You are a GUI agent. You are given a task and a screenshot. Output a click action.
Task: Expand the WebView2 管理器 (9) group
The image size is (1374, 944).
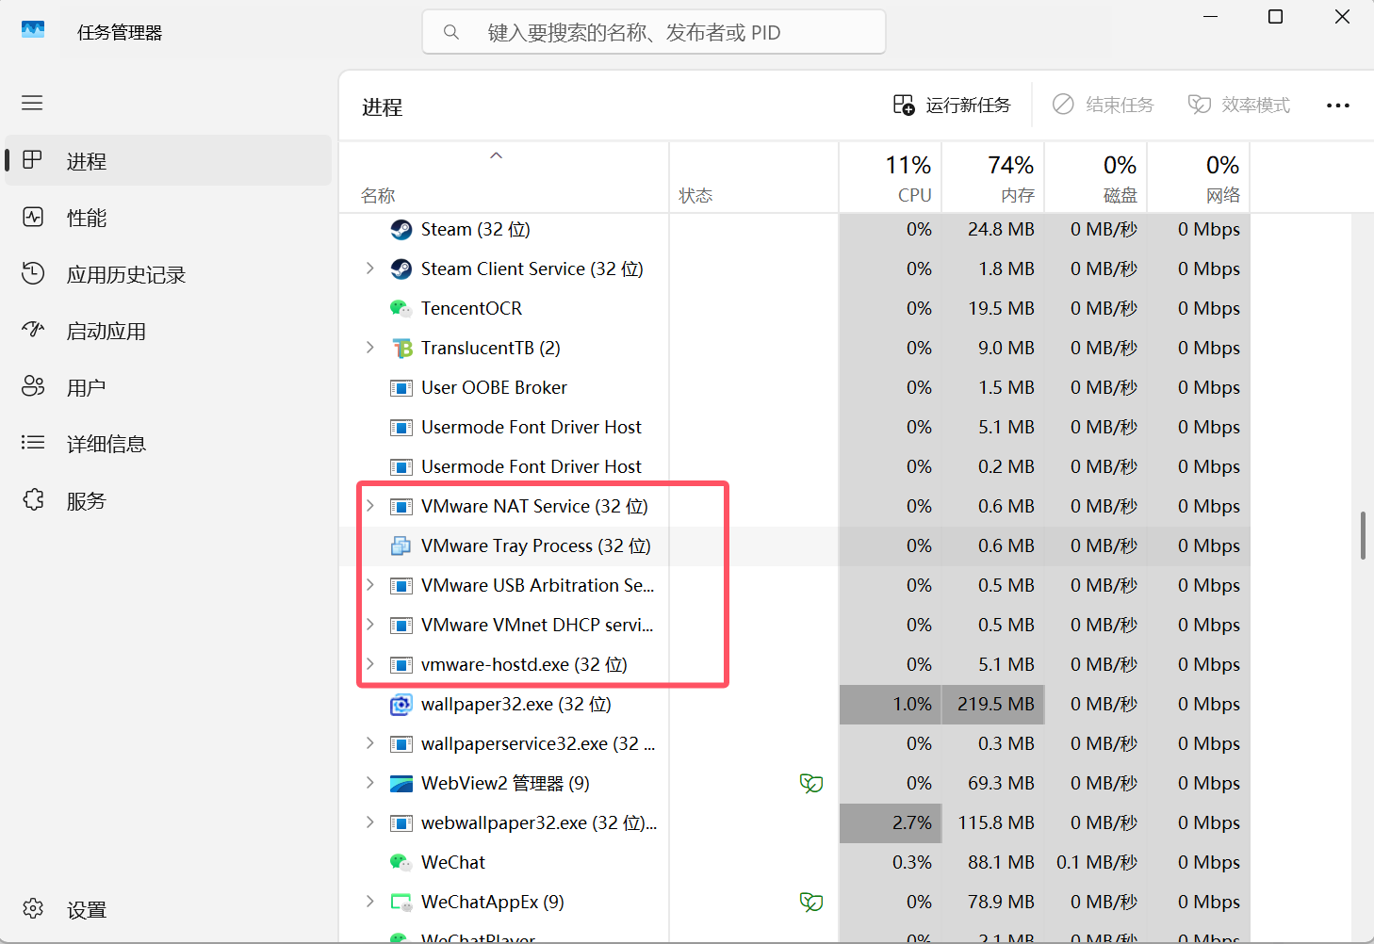pyautogui.click(x=370, y=783)
